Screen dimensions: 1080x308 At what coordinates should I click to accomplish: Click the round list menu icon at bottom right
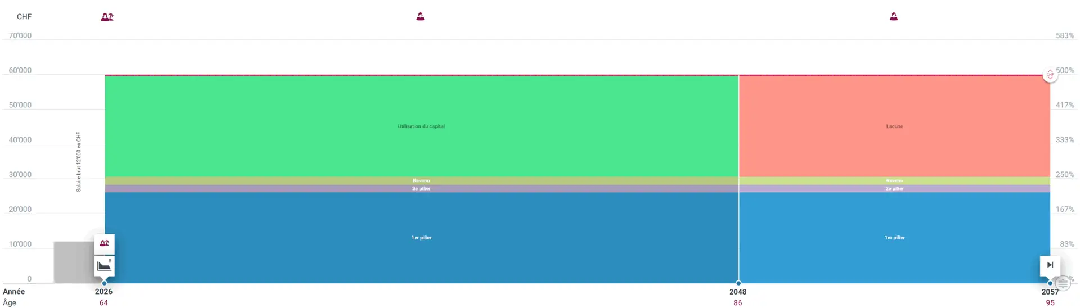click(x=1063, y=283)
